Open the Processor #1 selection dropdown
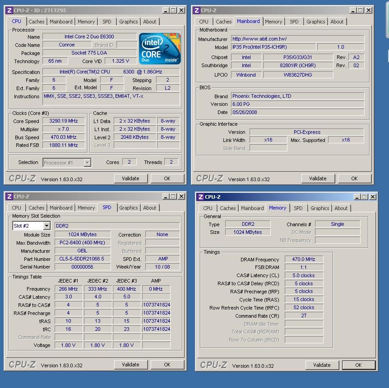389x388 pixels. coord(88,163)
